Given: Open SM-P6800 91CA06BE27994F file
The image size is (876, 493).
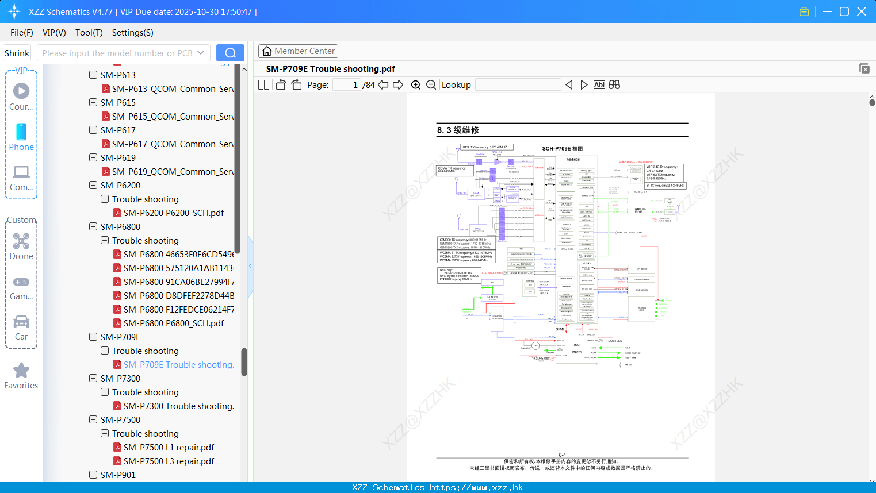Looking at the screenshot, I should pyautogui.click(x=173, y=282).
